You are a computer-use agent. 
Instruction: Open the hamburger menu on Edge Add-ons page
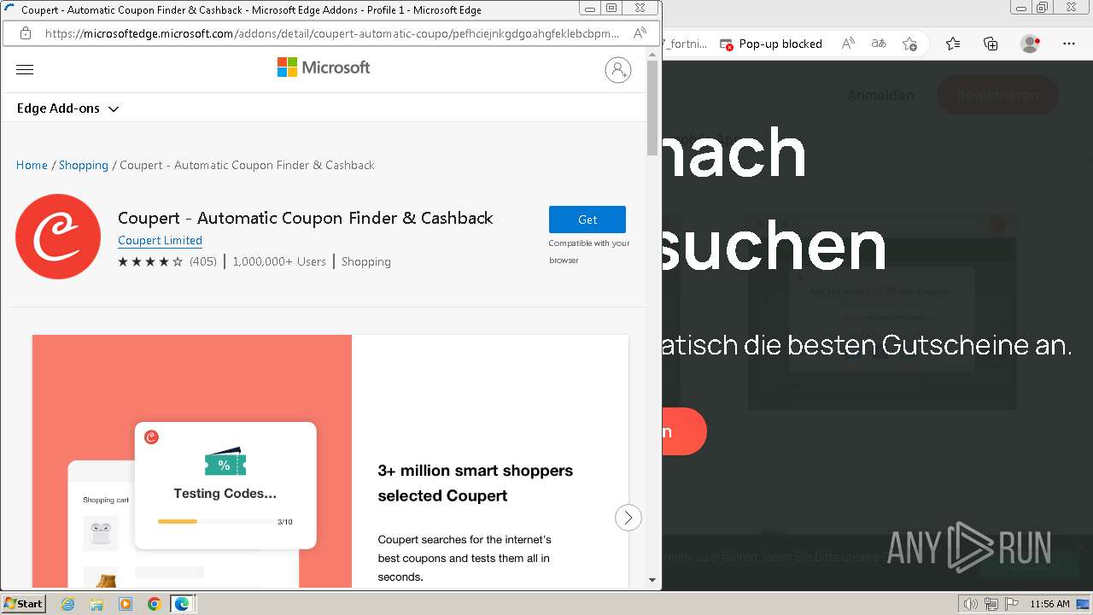(x=25, y=70)
